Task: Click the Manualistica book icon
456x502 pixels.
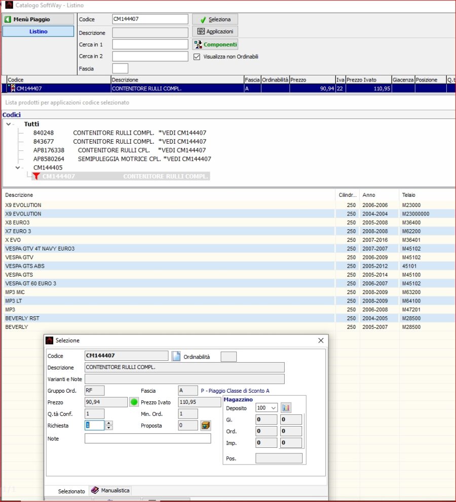Action: tap(95, 490)
